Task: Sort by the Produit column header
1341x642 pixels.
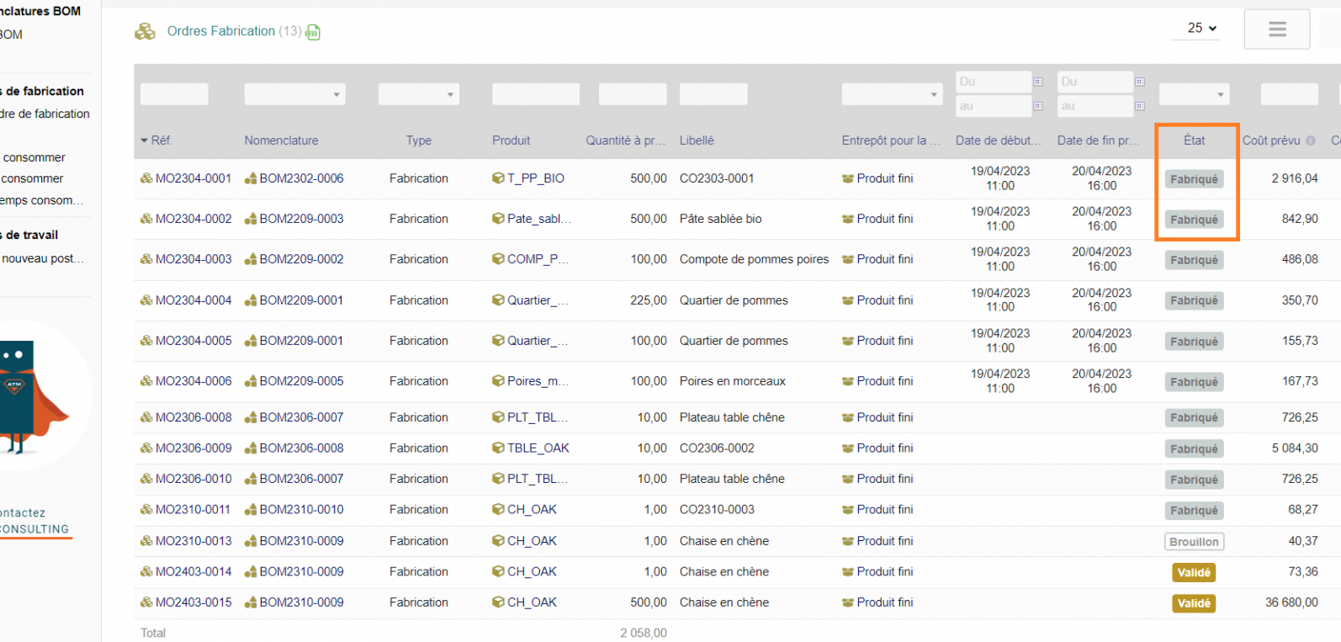Action: click(x=511, y=141)
